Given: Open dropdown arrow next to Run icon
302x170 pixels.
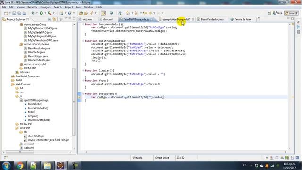Looking at the screenshot, I should pos(45,13).
